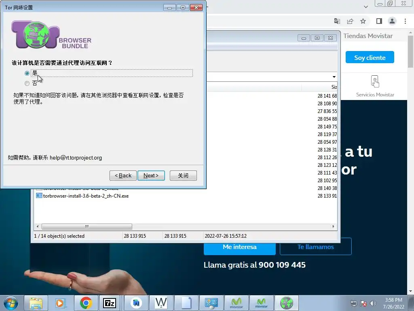Click the Me interesa button
The image size is (414, 311).
(x=240, y=249)
